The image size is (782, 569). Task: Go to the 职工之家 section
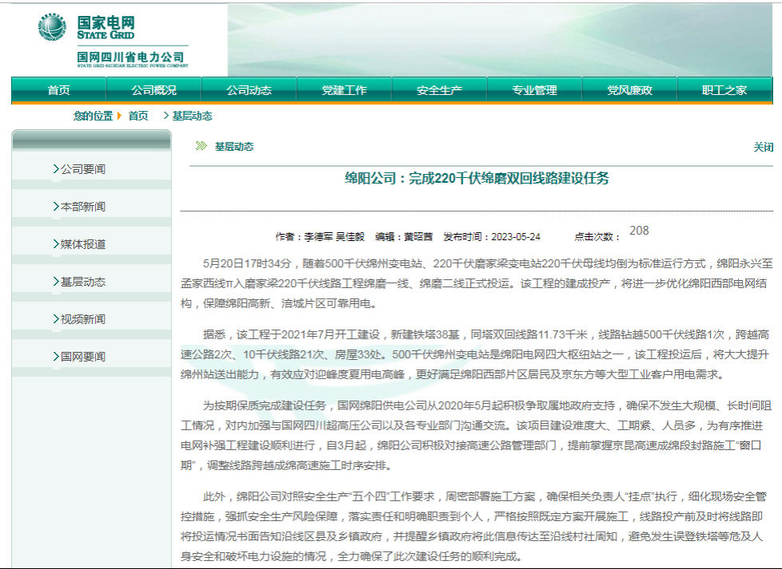click(724, 90)
